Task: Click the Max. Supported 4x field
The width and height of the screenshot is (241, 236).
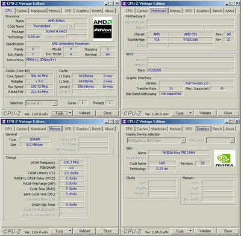Action: coord(222,88)
